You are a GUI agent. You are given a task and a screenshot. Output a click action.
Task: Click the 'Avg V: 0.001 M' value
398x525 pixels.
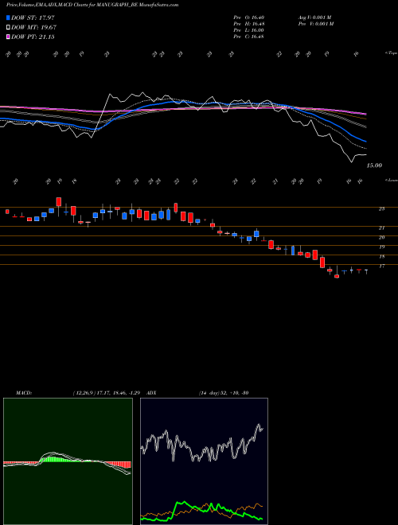(x=316, y=17)
